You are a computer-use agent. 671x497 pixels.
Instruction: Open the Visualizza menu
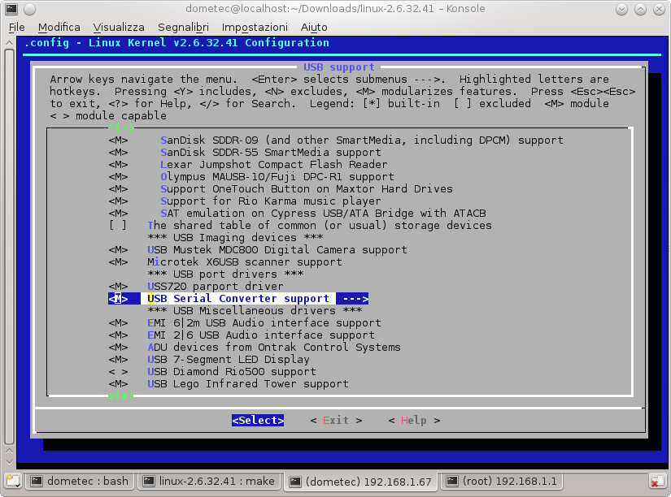pos(118,27)
